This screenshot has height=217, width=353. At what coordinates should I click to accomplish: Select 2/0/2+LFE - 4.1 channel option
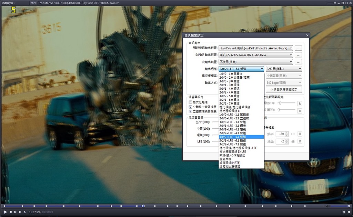tap(241, 133)
